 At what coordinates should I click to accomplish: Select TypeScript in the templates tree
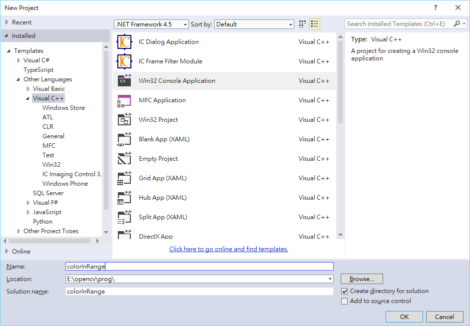[38, 70]
